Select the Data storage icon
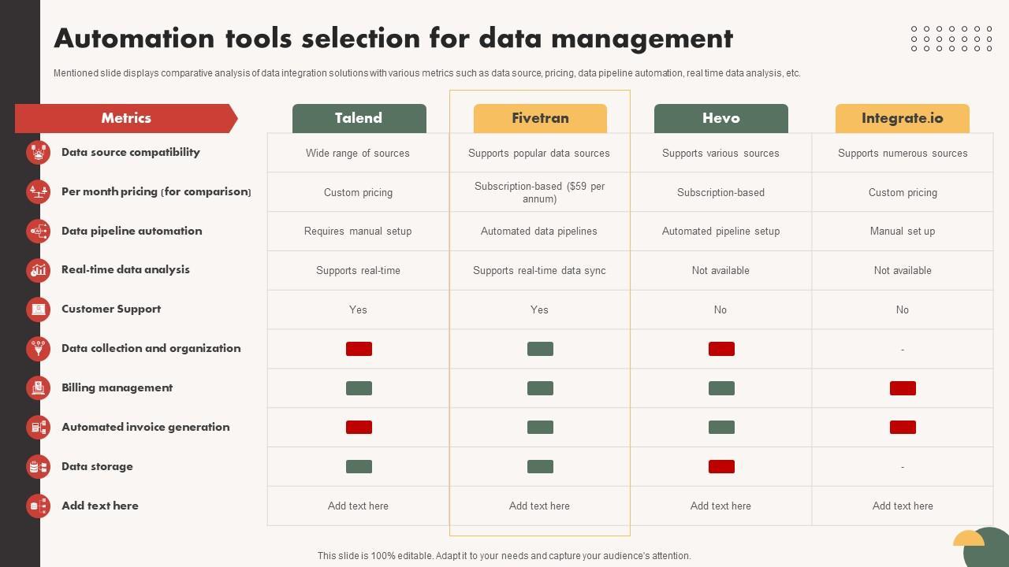The height and width of the screenshot is (567, 1009). tap(38, 466)
